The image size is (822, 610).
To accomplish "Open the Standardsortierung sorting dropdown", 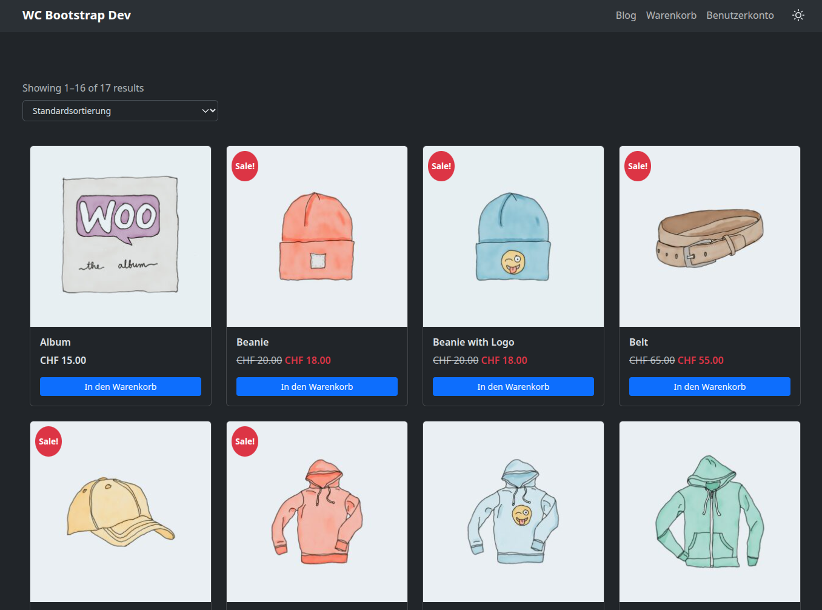I will (x=120, y=111).
